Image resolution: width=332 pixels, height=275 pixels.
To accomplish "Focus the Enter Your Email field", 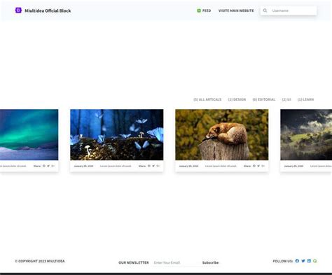I will coord(176,262).
